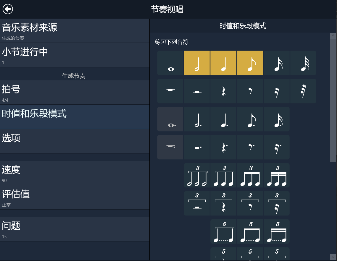Select the sixteenth note quintuplet

(277, 231)
